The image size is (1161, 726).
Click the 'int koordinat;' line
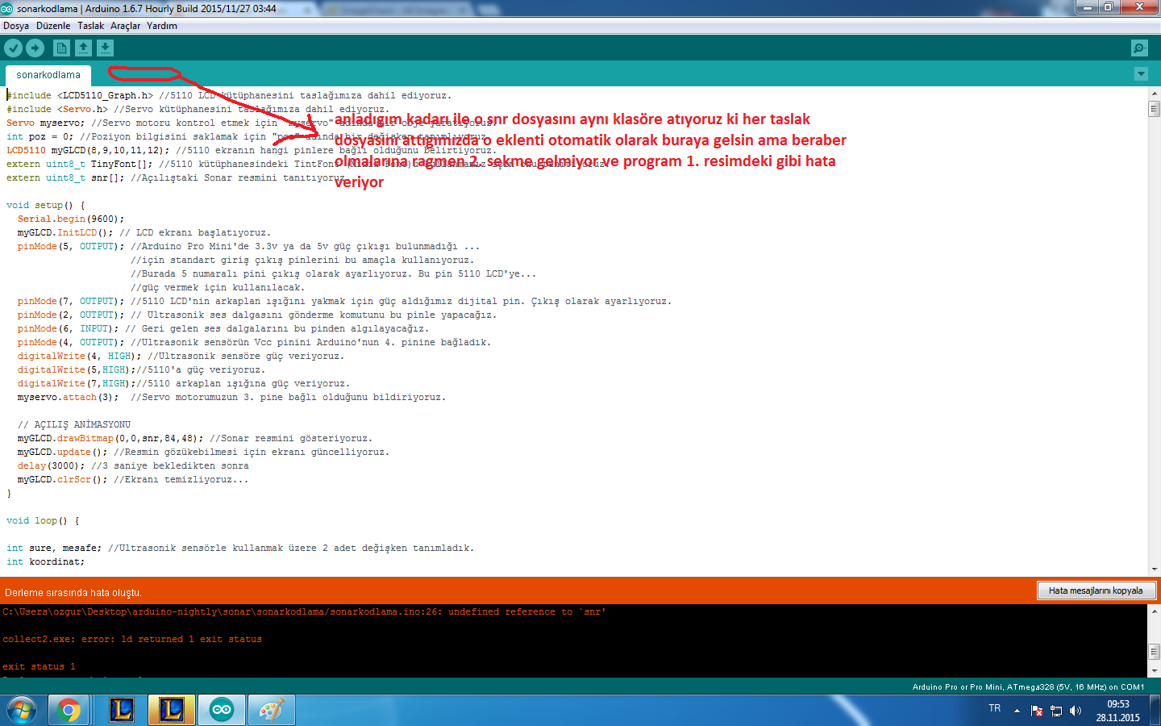45,561
